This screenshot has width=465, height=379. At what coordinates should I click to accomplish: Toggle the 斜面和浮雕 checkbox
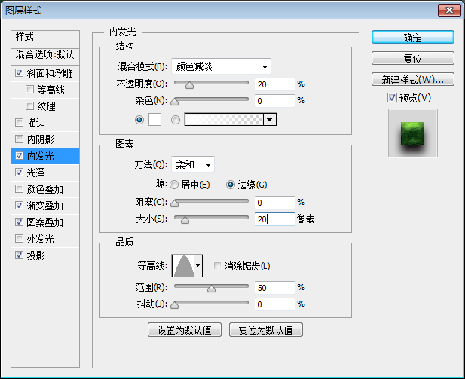[20, 73]
